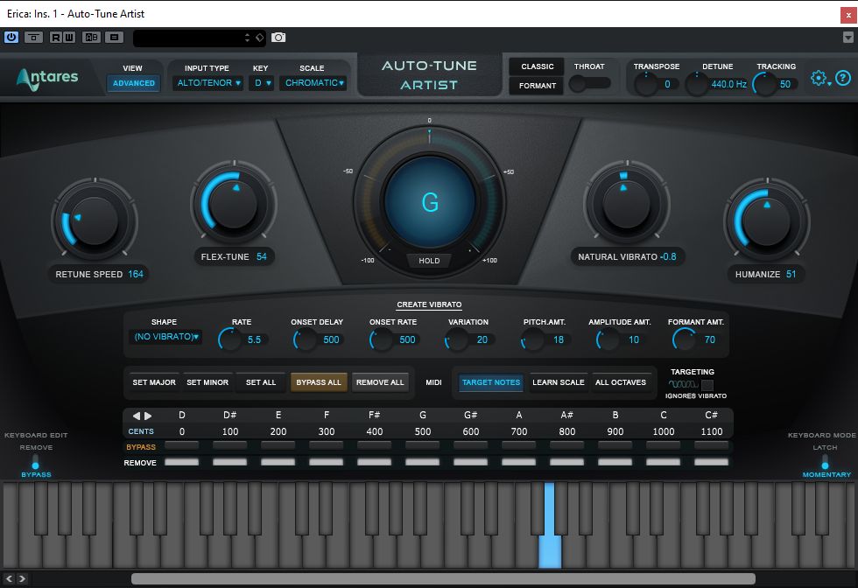This screenshot has width=858, height=588.
Task: Click the Flex-Tune knob
Action: (234, 204)
